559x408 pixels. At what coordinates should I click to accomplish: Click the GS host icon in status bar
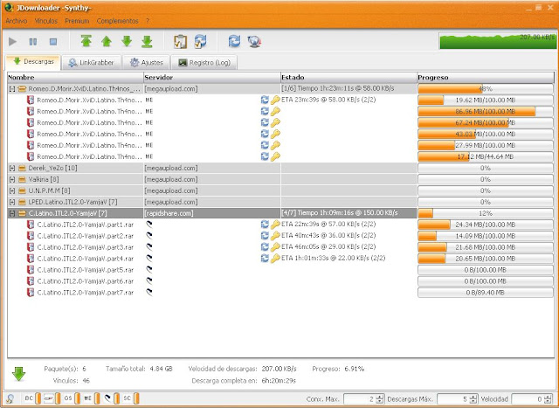(68, 398)
